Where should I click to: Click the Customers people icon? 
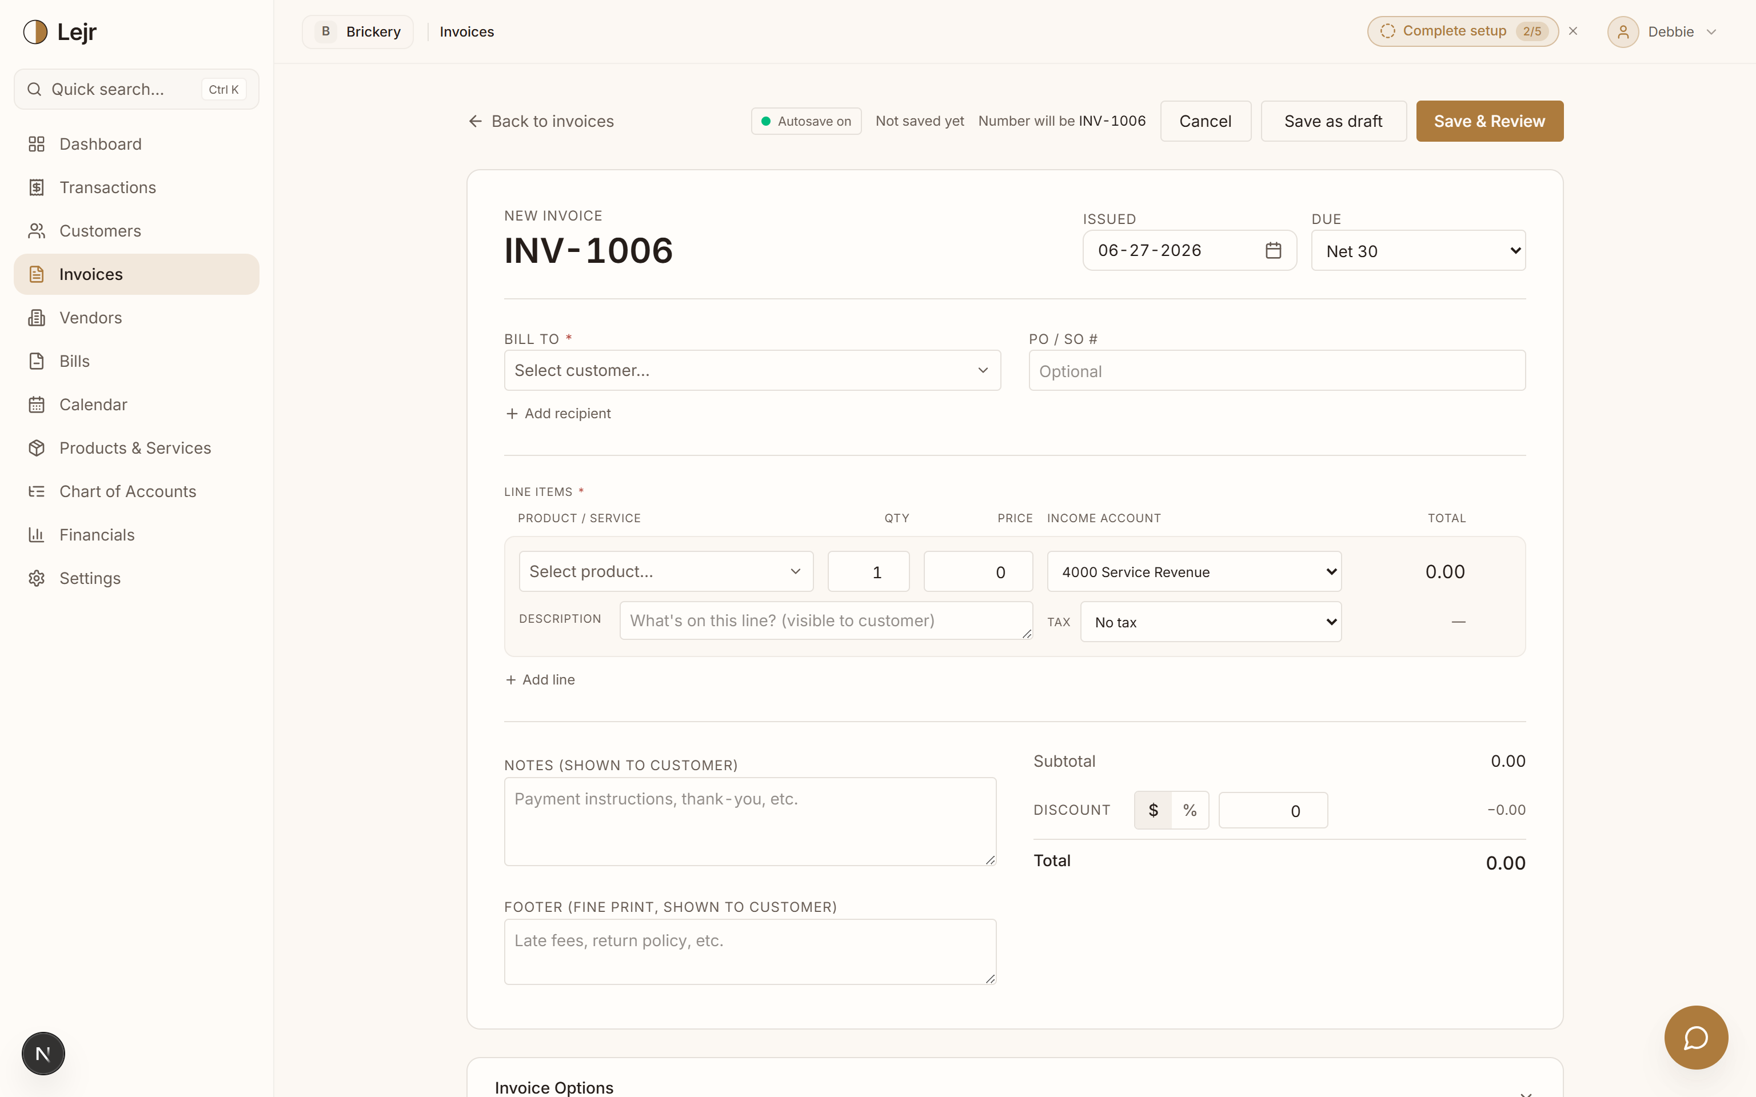click(x=36, y=231)
